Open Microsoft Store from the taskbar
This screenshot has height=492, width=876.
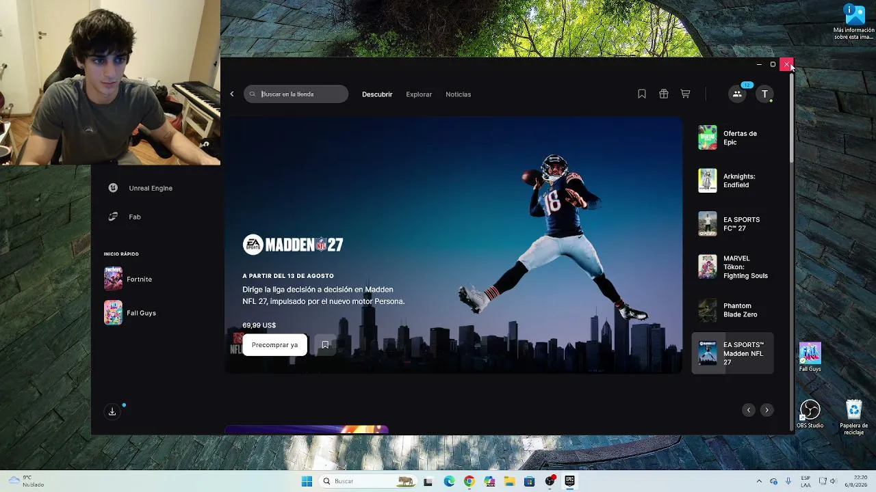pos(529,481)
